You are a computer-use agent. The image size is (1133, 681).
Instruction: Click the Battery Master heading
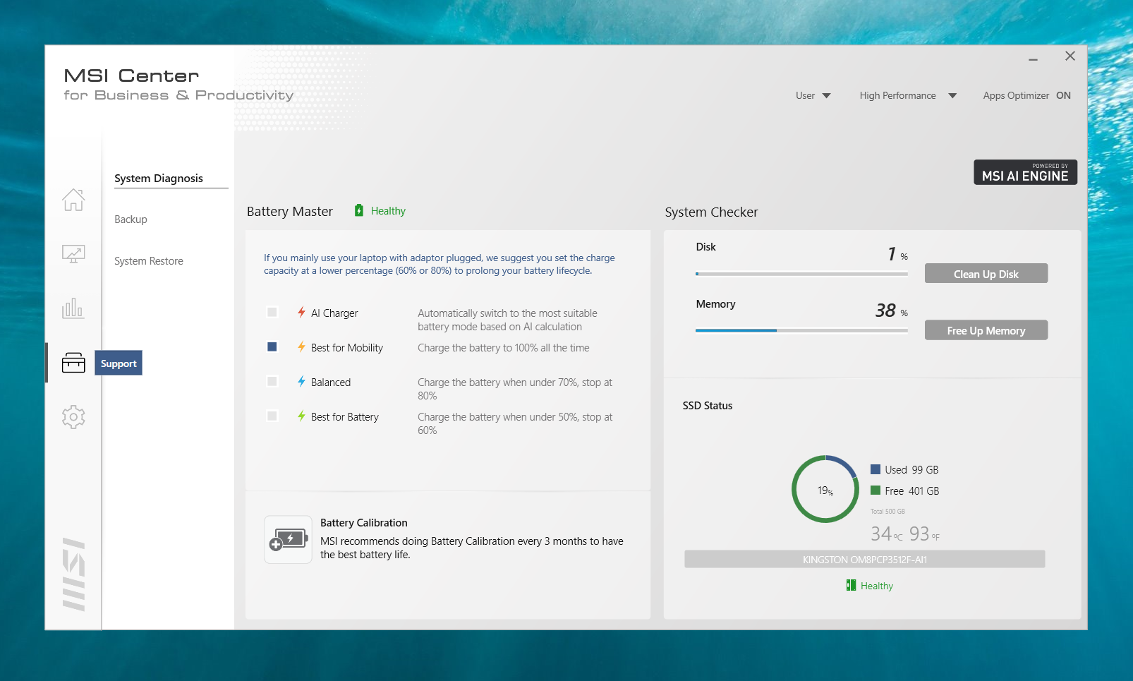pyautogui.click(x=290, y=212)
